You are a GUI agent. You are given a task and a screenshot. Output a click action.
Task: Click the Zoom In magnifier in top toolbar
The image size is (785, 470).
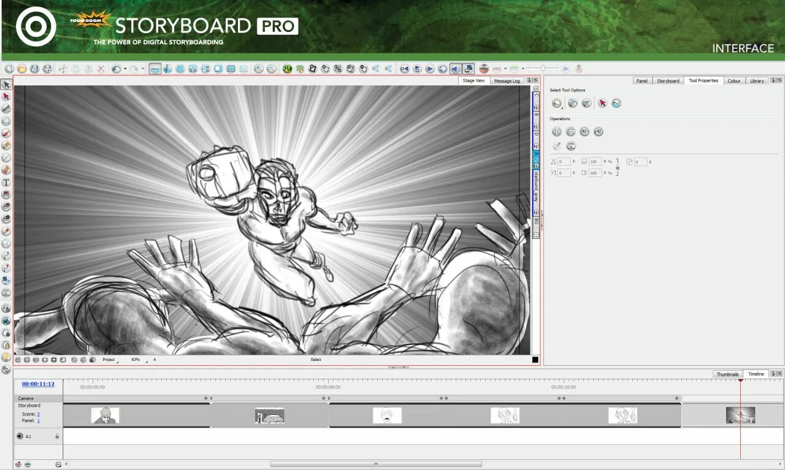click(x=259, y=69)
